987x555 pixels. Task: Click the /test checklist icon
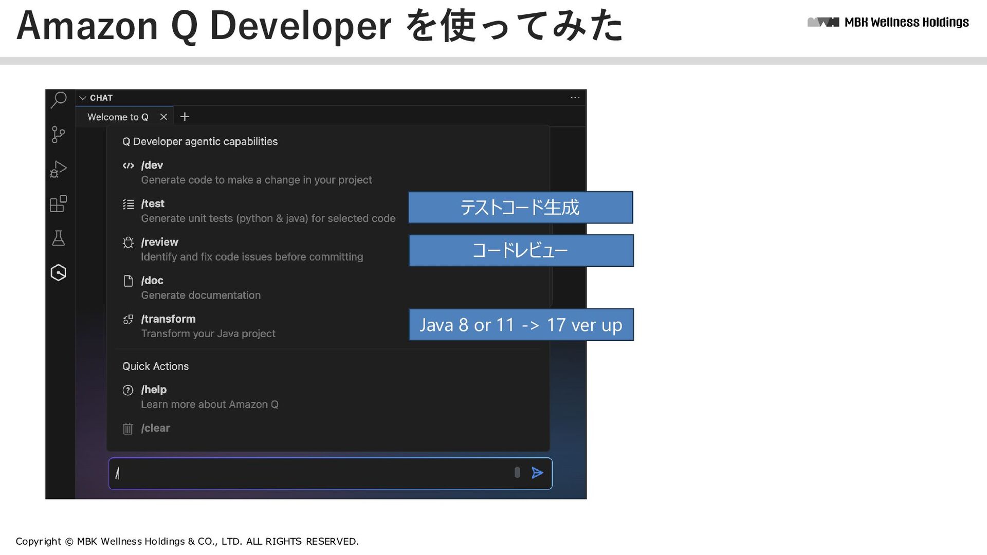(129, 204)
